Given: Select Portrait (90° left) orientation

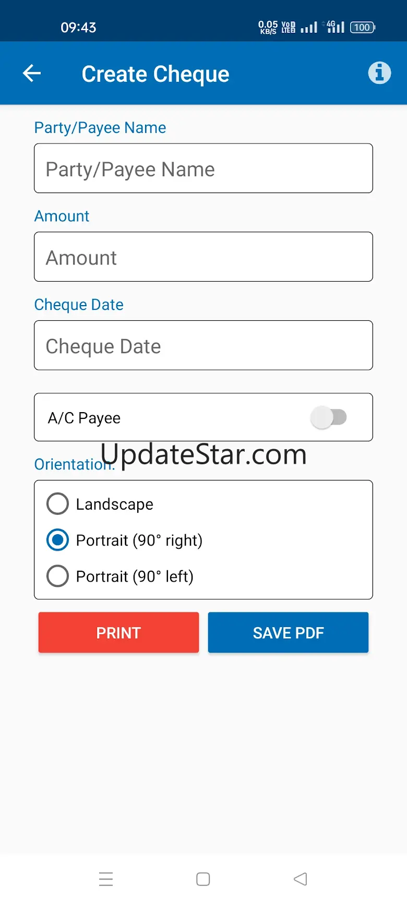Looking at the screenshot, I should [x=57, y=576].
